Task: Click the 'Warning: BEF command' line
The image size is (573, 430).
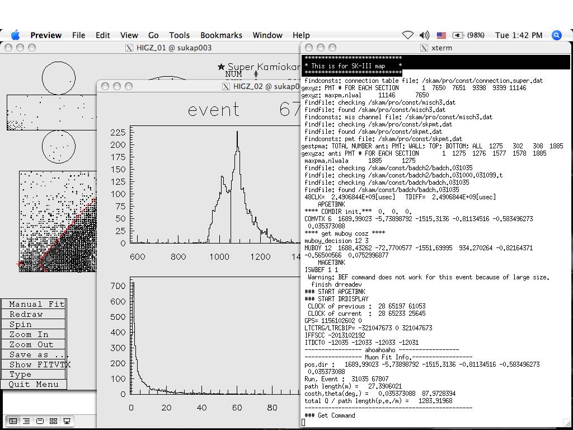Action: [428, 277]
